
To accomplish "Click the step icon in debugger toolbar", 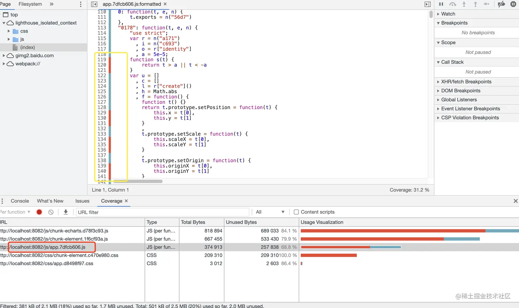I will click(486, 4).
